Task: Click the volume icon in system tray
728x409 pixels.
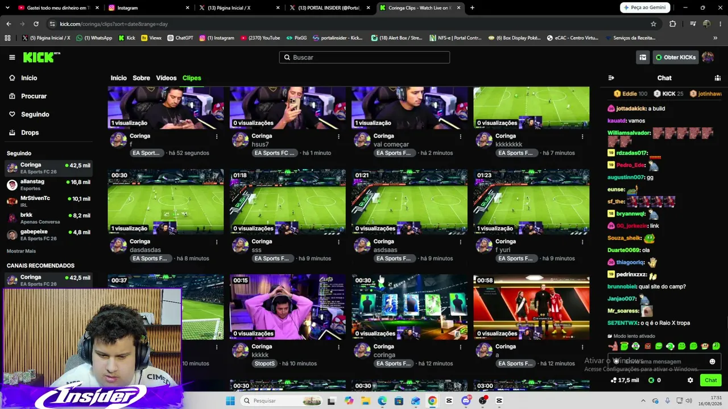Action: coord(688,400)
